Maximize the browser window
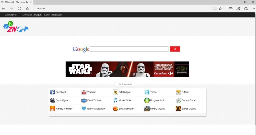 tap(245, 2)
